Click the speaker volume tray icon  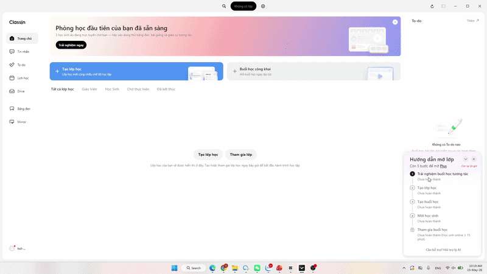(x=454, y=268)
